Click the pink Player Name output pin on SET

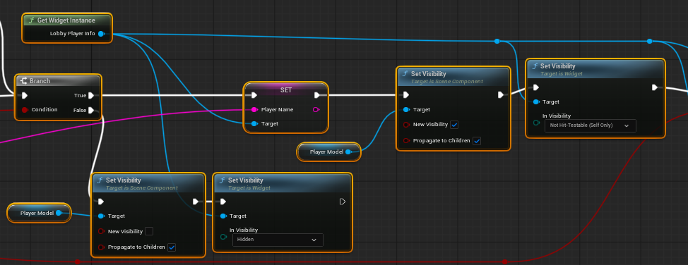[x=316, y=109]
